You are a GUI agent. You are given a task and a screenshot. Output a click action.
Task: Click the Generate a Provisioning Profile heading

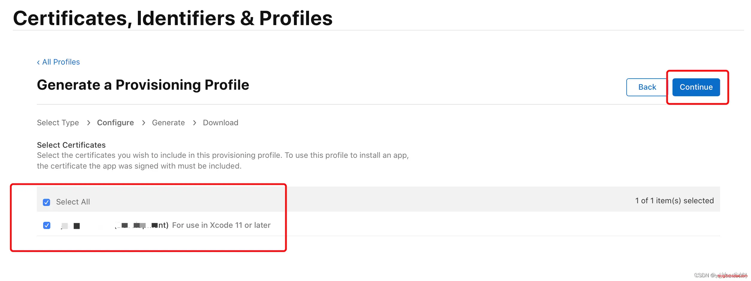[143, 85]
